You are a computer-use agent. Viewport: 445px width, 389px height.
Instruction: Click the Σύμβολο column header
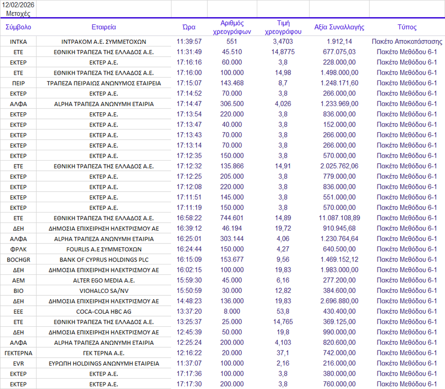[18, 27]
